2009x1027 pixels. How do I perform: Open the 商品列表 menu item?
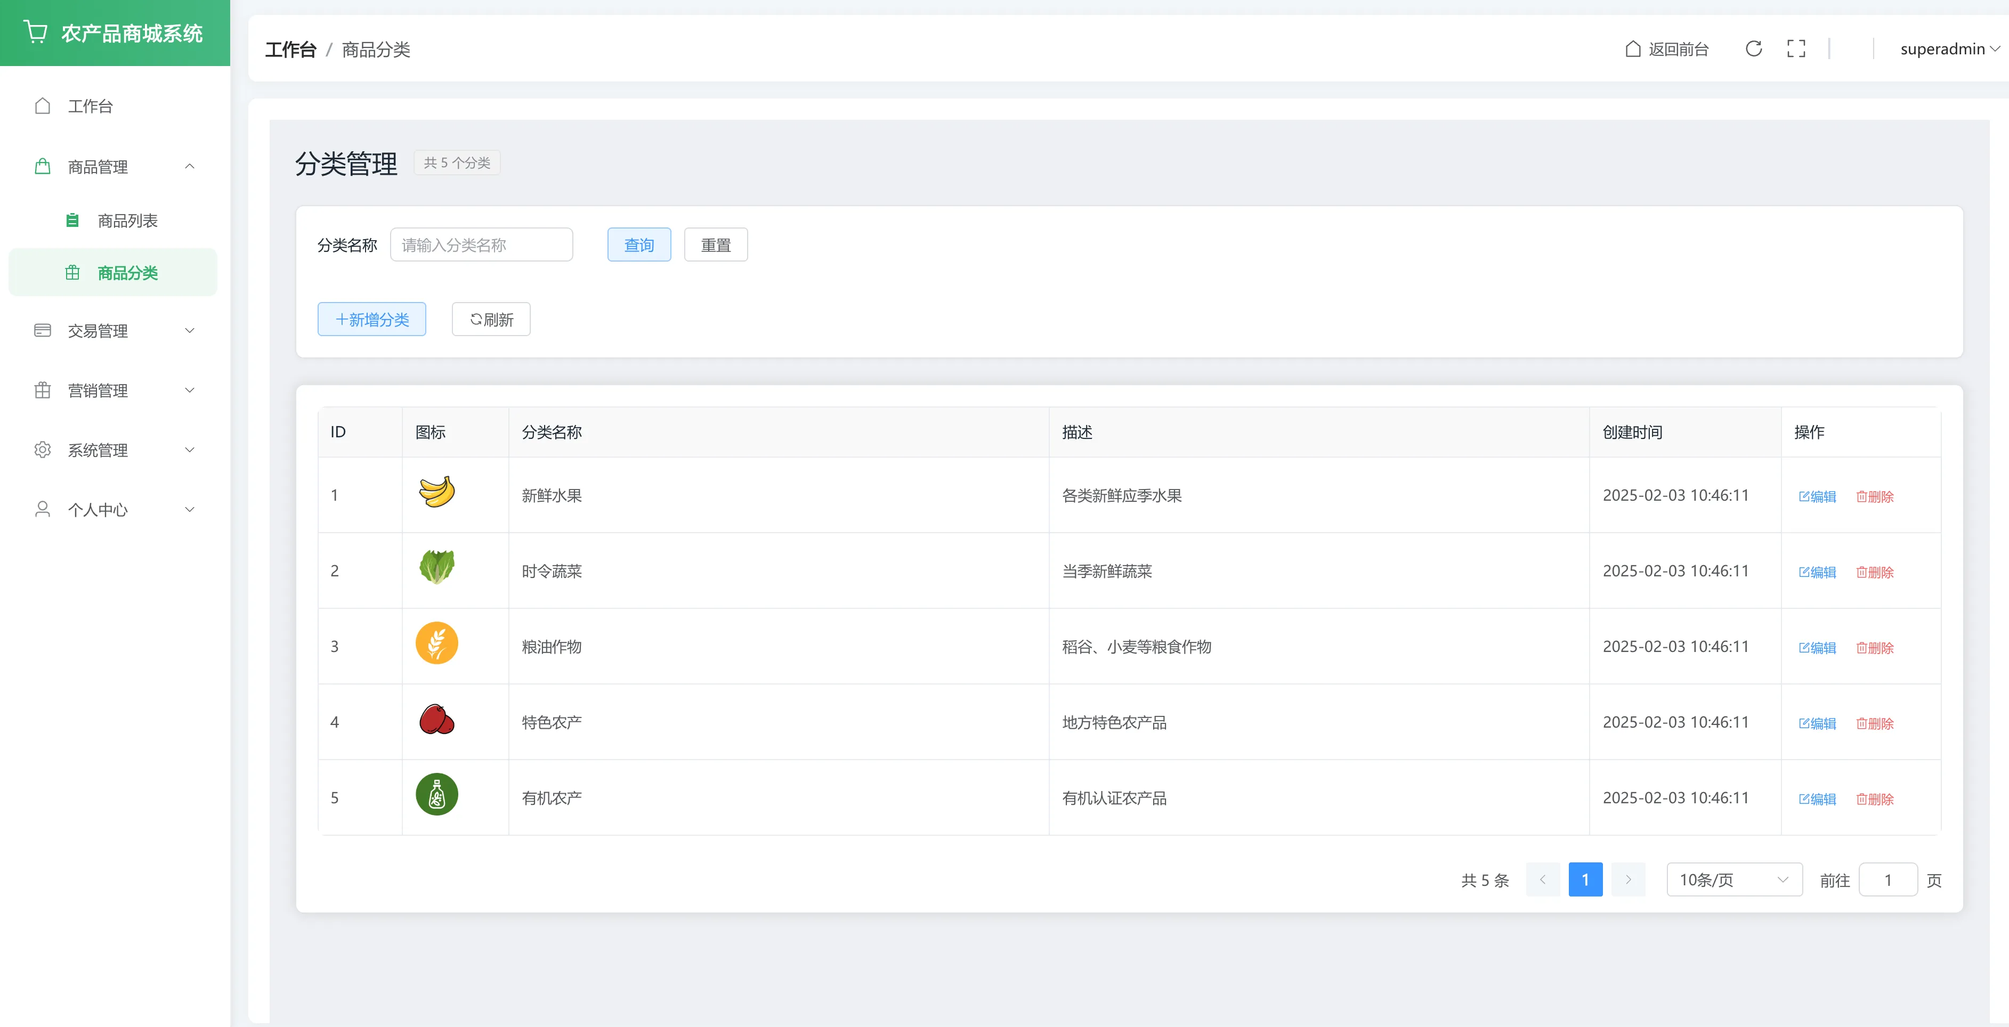point(127,221)
